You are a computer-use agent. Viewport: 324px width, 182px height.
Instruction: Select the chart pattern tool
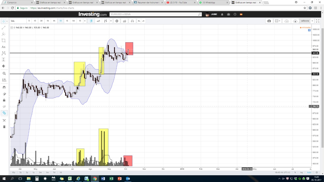(x=4, y=53)
